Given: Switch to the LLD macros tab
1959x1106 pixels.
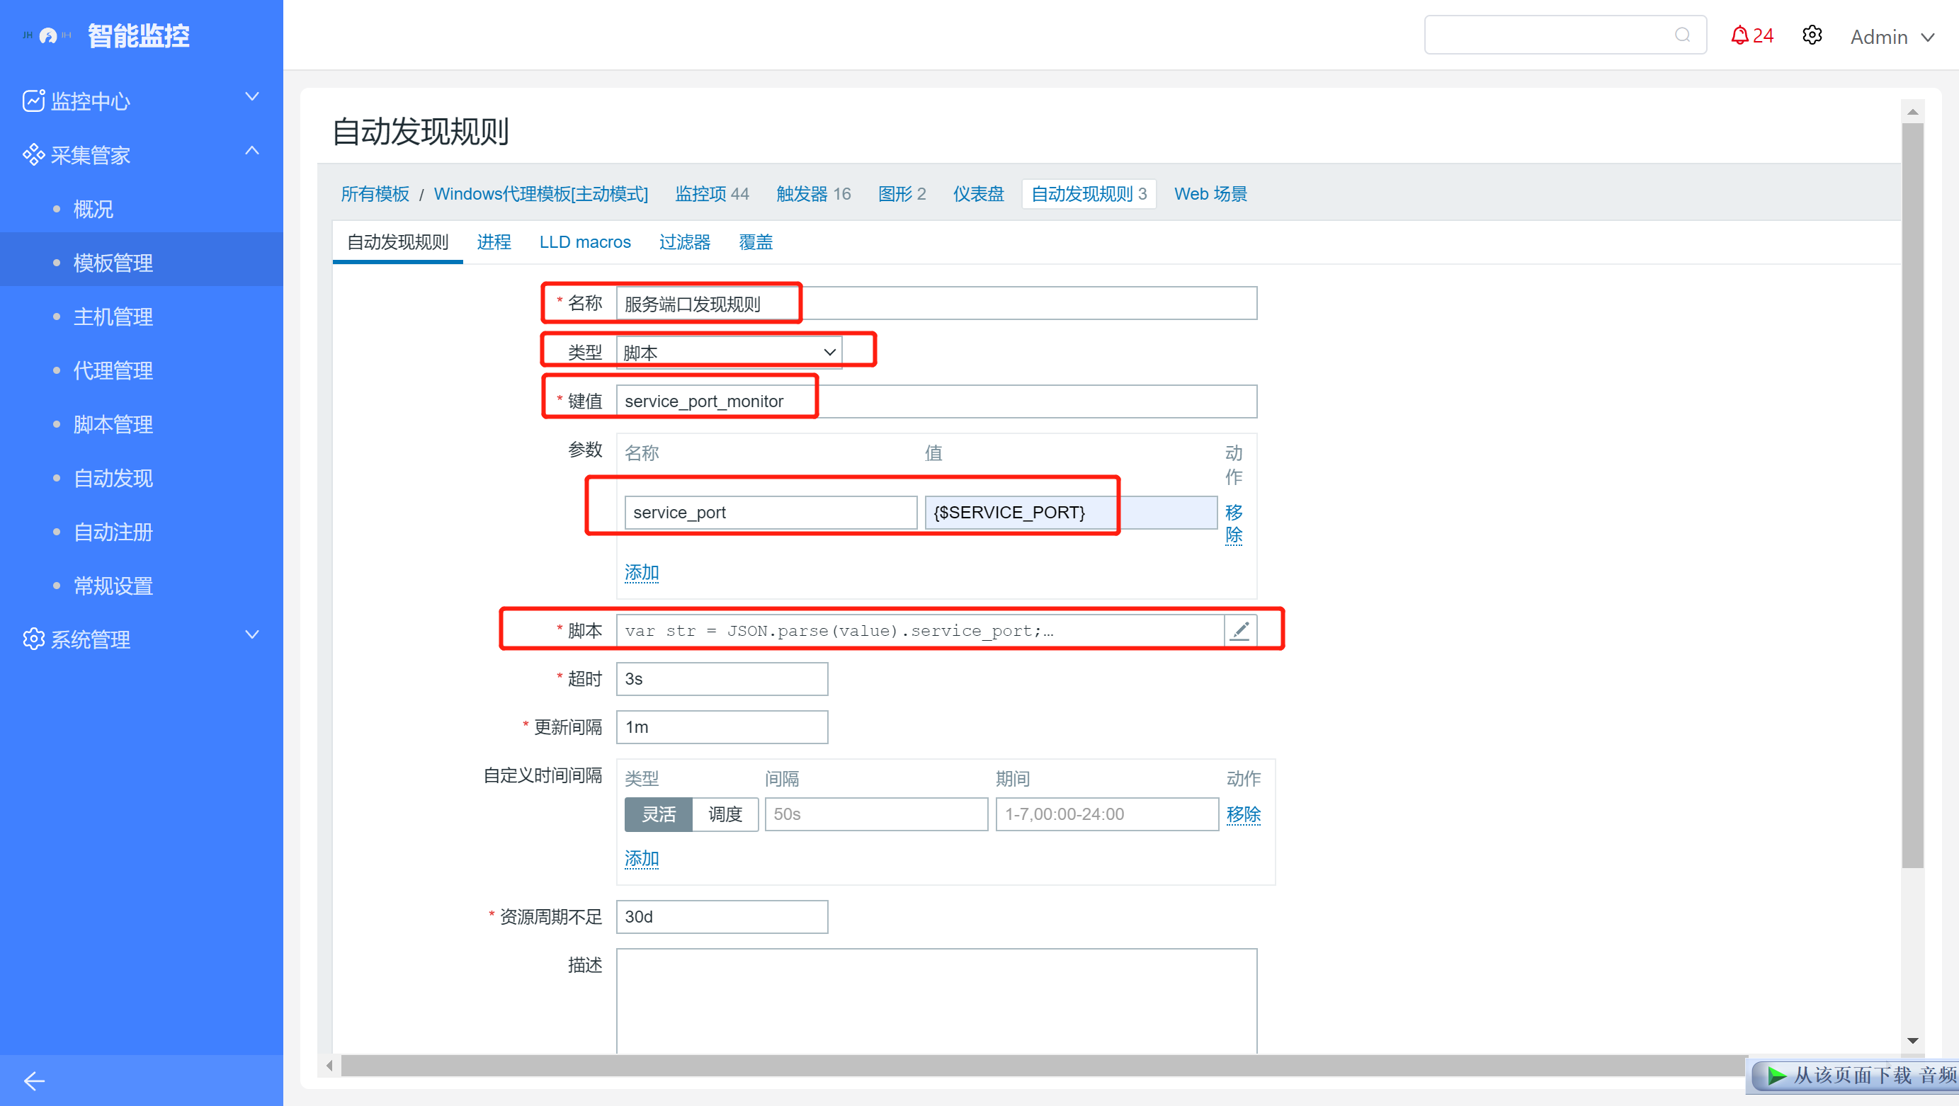Looking at the screenshot, I should coord(585,241).
